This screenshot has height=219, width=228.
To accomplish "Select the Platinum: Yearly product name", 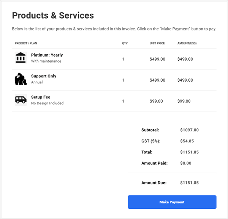I will [x=47, y=55].
